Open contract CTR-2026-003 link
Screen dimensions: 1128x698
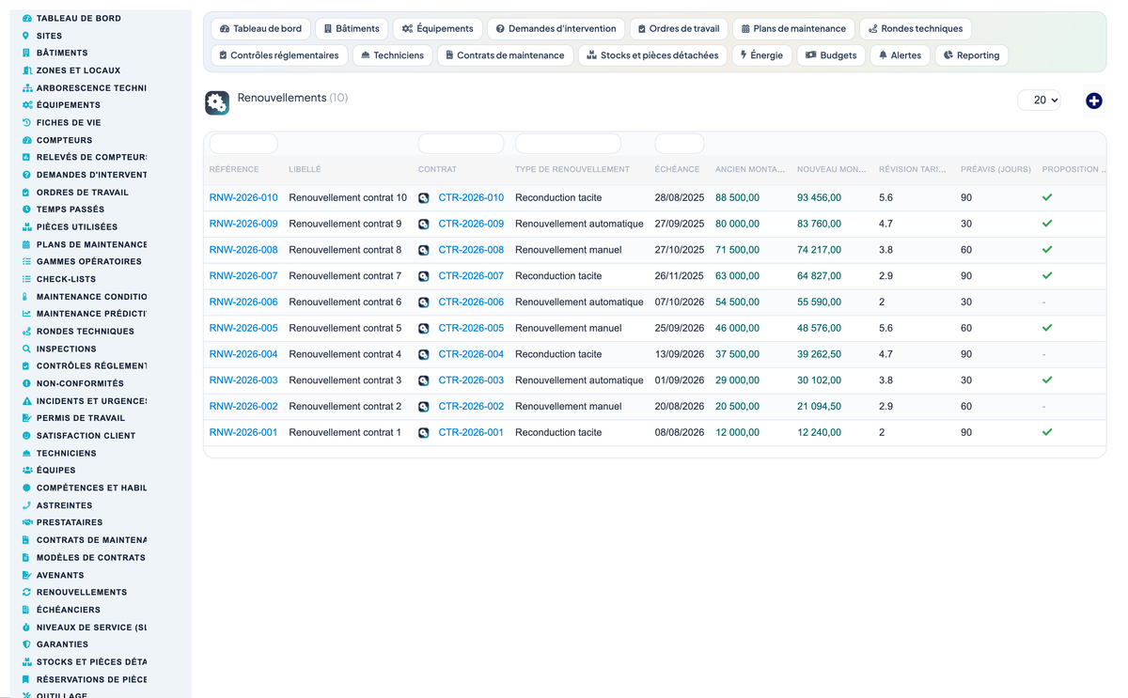click(x=471, y=380)
